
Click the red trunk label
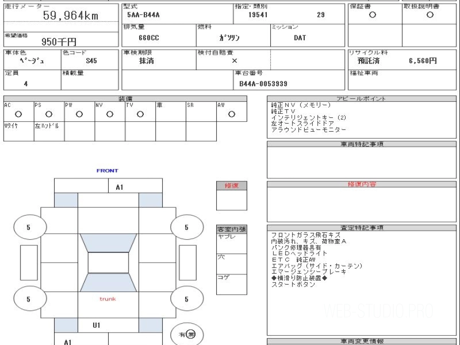(108, 299)
